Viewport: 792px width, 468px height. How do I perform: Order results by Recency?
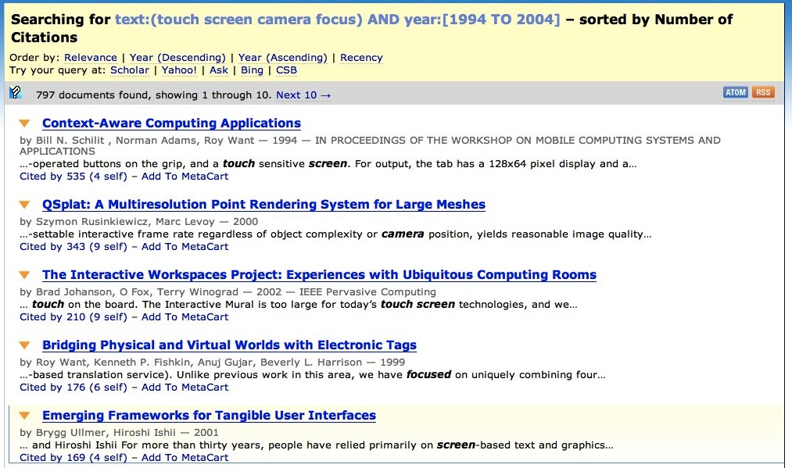click(361, 58)
